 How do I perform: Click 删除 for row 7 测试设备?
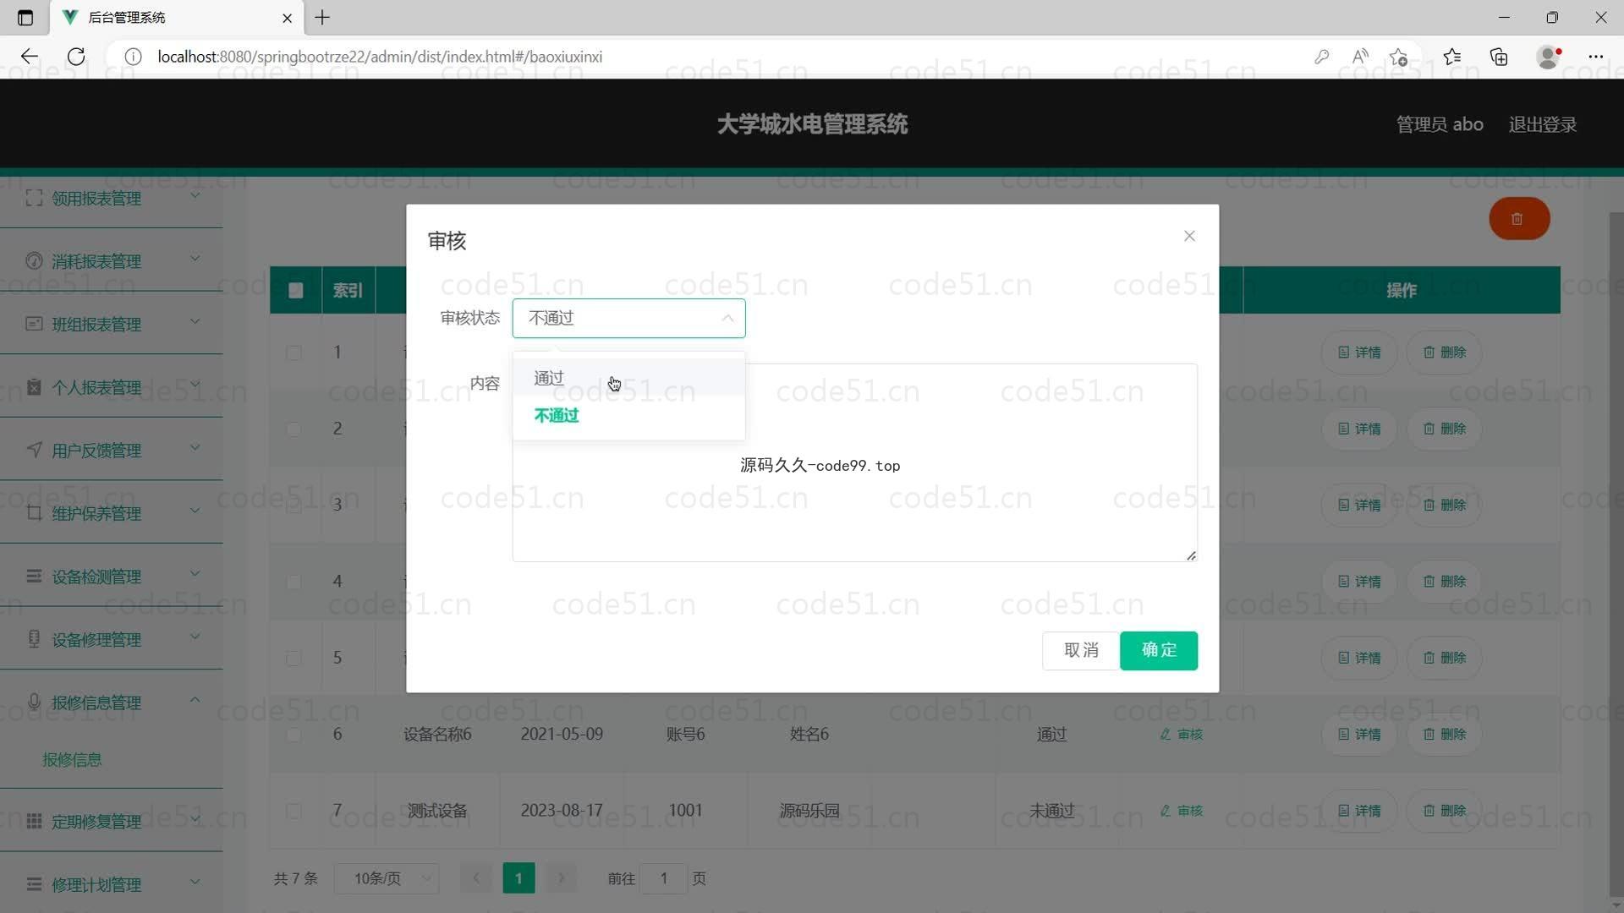[1444, 811]
